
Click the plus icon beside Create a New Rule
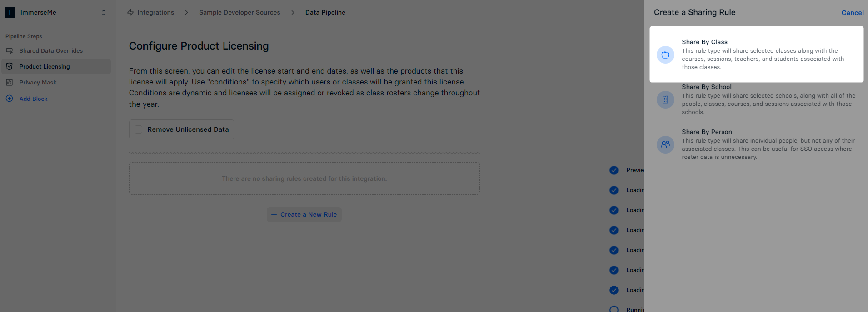[274, 214]
